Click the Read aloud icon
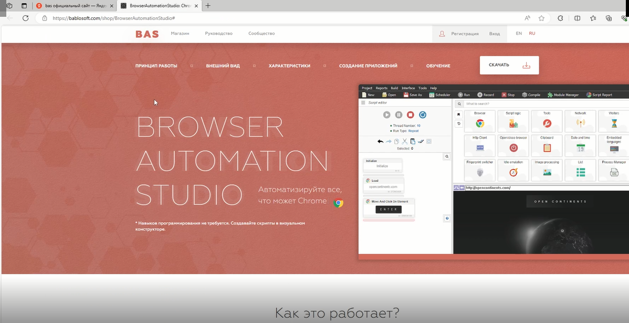Viewport: 629px width, 323px height. click(x=528, y=18)
